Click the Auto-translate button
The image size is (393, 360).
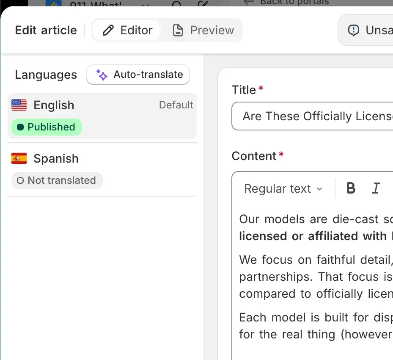click(138, 75)
